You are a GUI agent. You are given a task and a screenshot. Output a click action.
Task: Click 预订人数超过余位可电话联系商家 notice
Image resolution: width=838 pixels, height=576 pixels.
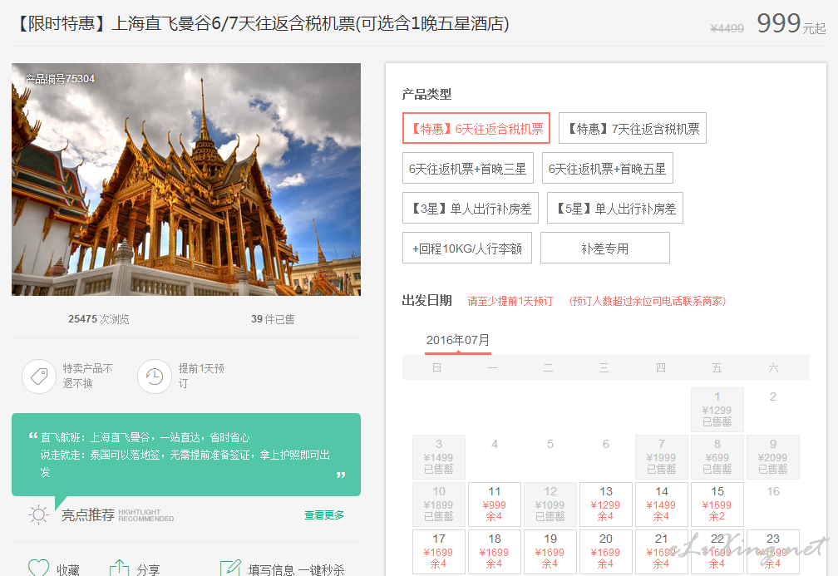pyautogui.click(x=647, y=302)
